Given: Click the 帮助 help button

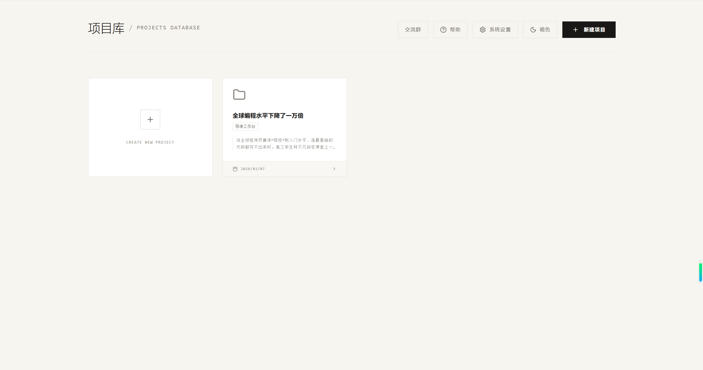Looking at the screenshot, I should 450,30.
